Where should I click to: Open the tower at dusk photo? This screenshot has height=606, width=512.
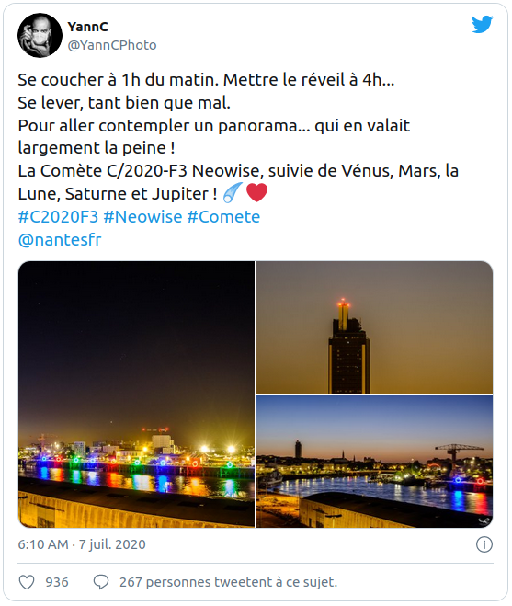click(x=375, y=327)
